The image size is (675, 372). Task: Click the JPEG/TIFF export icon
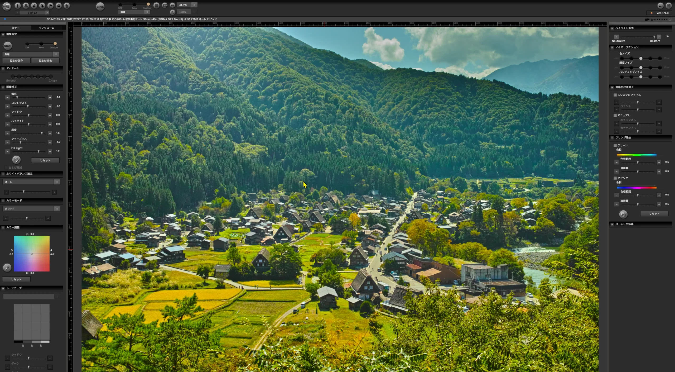(7, 6)
